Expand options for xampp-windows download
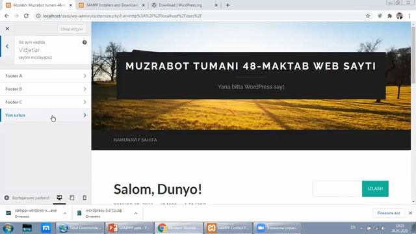The height and width of the screenshot is (234, 416). [65, 213]
